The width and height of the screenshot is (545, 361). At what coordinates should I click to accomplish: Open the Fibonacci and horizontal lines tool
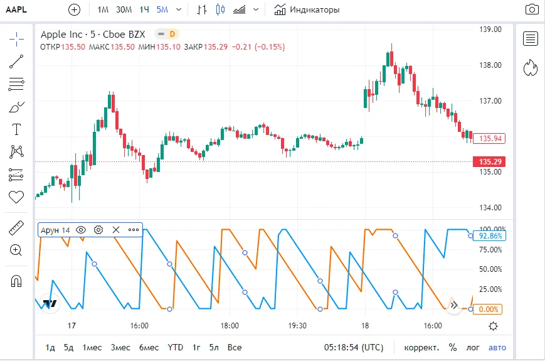(16, 84)
